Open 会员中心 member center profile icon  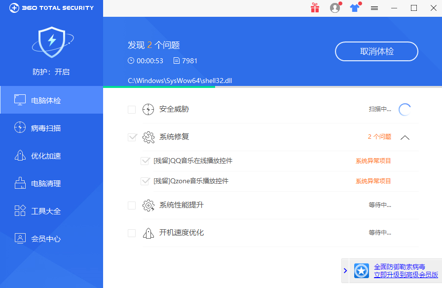click(x=20, y=238)
